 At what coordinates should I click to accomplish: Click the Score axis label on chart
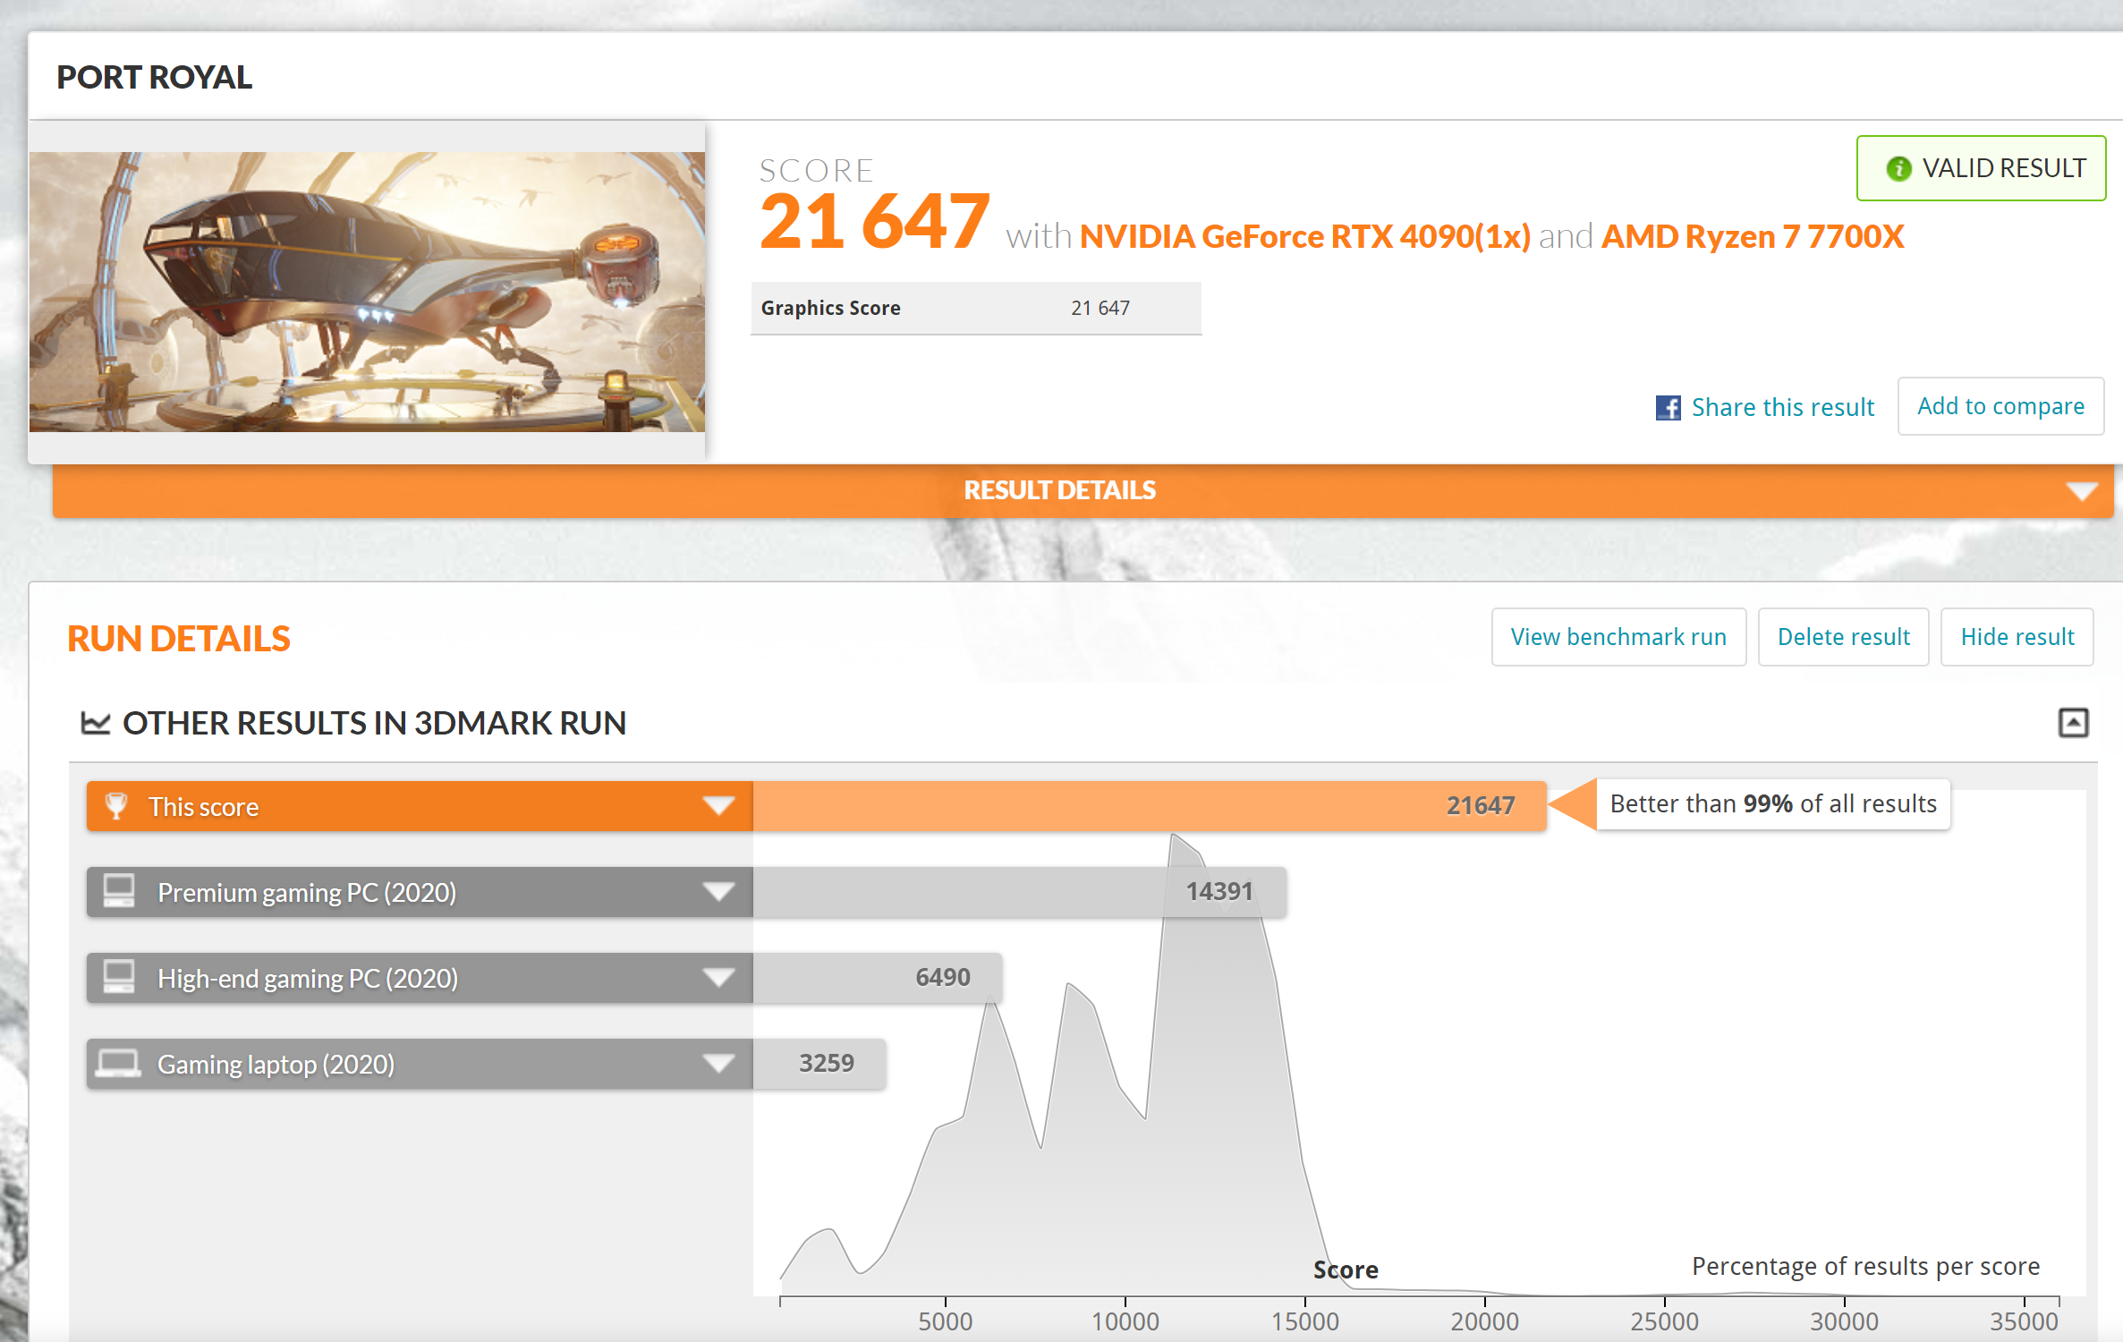(x=1346, y=1270)
